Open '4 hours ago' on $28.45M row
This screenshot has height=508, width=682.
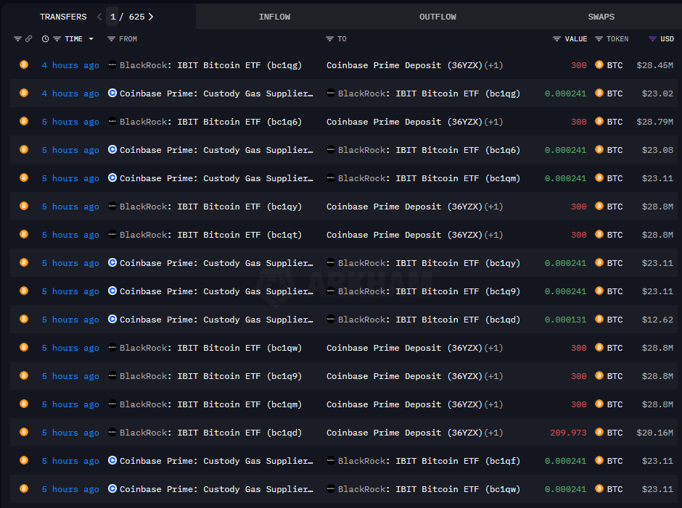point(70,65)
